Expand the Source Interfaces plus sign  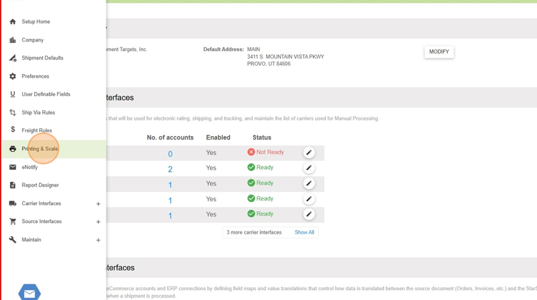tap(98, 222)
